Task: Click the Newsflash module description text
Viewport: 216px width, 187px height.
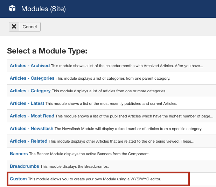Action: tap(128, 129)
